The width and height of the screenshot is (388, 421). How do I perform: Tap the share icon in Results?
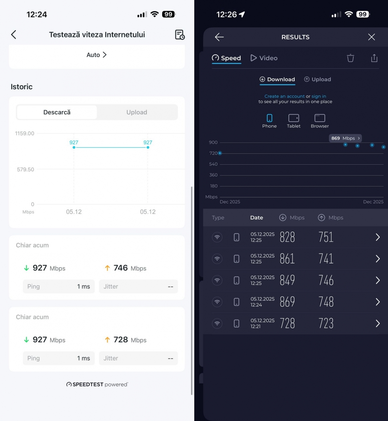coord(374,58)
